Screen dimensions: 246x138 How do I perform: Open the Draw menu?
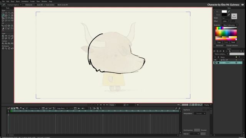[13, 2]
